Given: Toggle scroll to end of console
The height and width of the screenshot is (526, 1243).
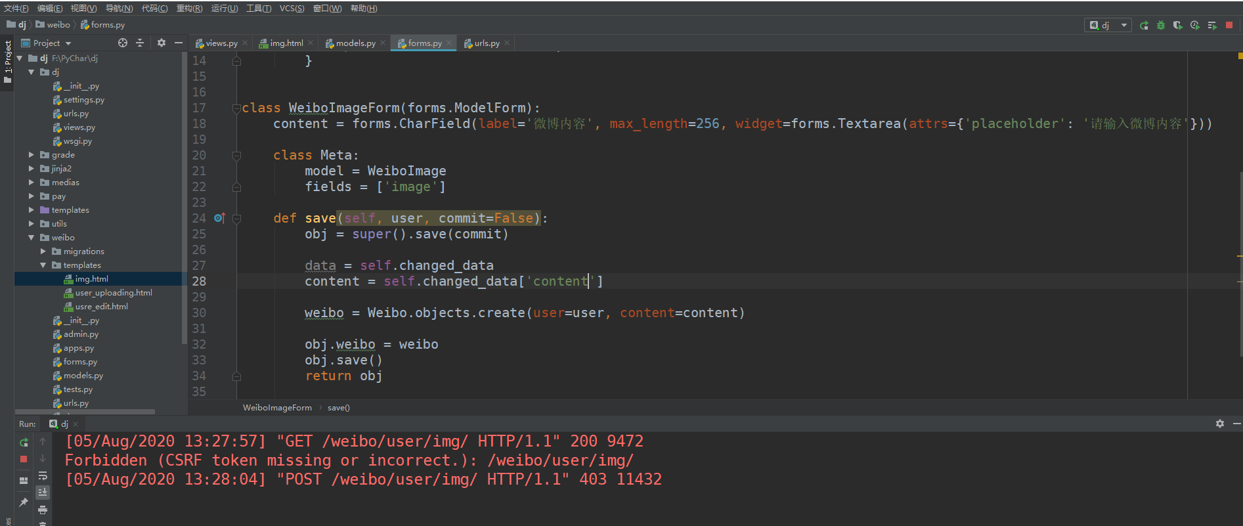Looking at the screenshot, I should (43, 492).
